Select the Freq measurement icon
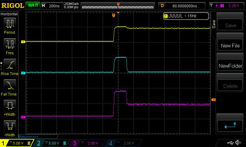Image resolution: width=246 pixels, height=147 pixels. click(x=10, y=44)
